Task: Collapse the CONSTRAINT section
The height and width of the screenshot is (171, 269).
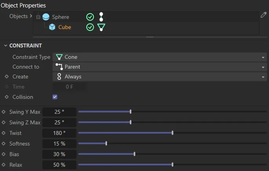Action: [x=5, y=45]
